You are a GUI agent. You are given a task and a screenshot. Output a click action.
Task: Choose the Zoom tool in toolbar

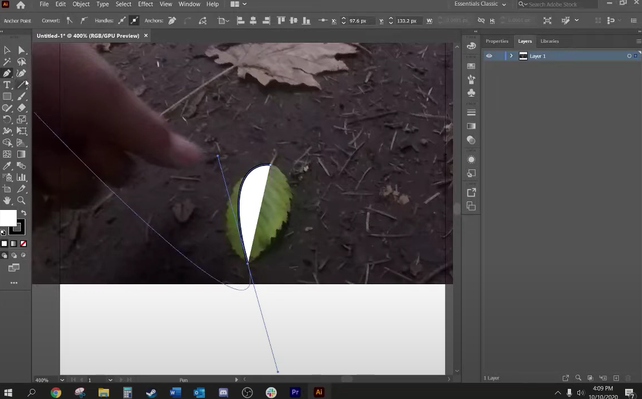(21, 201)
